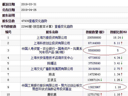
Task: Click the green down arrow beside 18.24
Action: point(122,38)
